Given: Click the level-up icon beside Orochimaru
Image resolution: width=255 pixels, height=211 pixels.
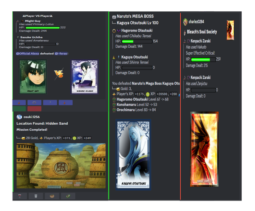Looking at the screenshot, I should 114,110.
